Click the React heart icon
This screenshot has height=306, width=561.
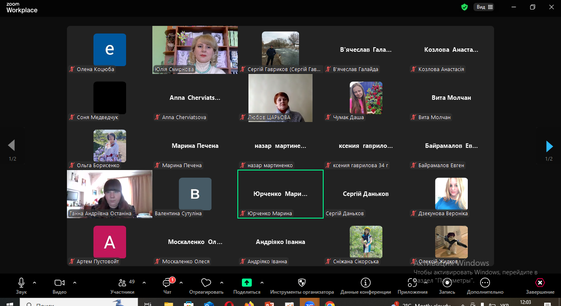(206, 283)
